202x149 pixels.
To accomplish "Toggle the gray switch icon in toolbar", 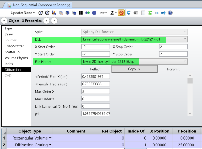I will pyautogui.click(x=136, y=13).
